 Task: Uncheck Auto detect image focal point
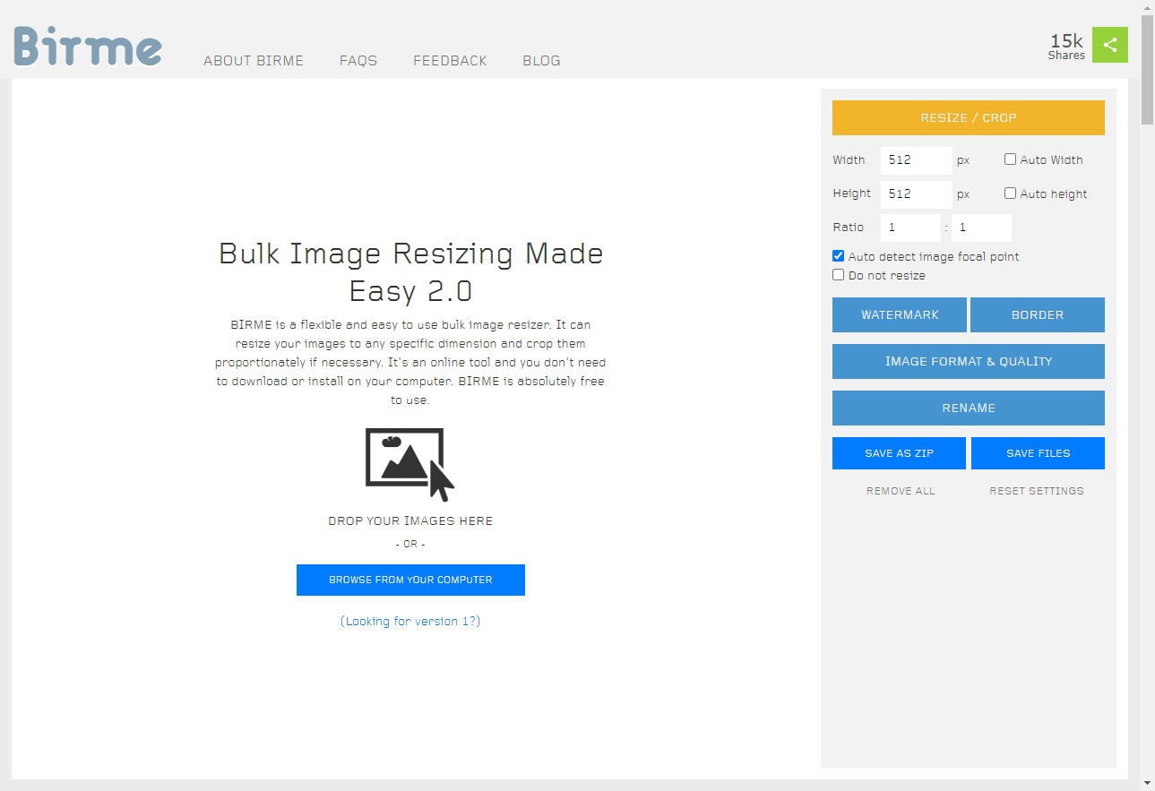(838, 256)
